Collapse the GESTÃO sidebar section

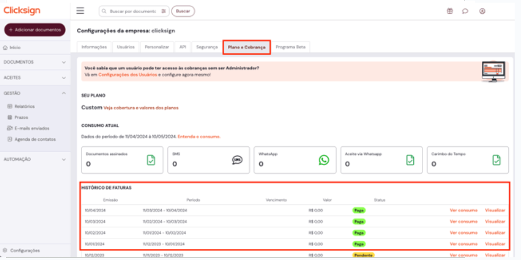pyautogui.click(x=64, y=93)
